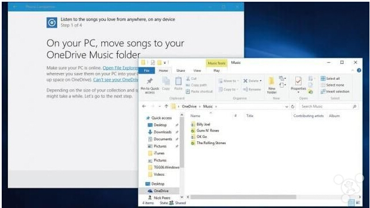Viewport: 370px width, 208px height.
Task: Click Can't see your OneDrive link
Action: coord(115,79)
